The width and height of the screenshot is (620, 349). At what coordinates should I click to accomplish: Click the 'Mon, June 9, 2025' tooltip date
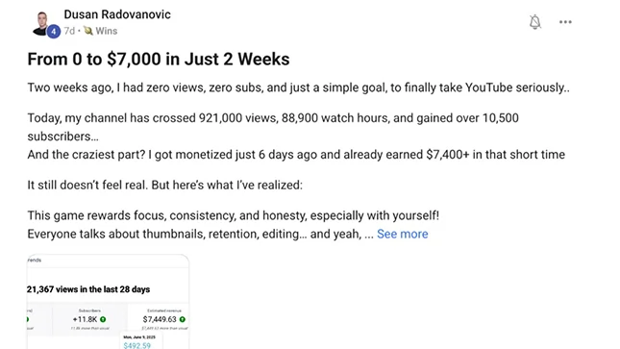point(139,337)
